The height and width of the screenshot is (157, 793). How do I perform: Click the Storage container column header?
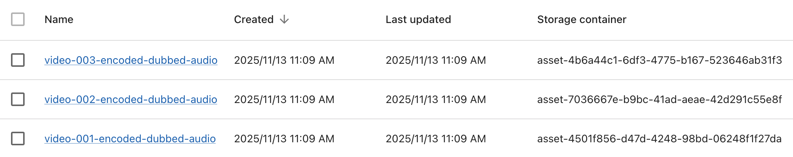click(x=581, y=20)
